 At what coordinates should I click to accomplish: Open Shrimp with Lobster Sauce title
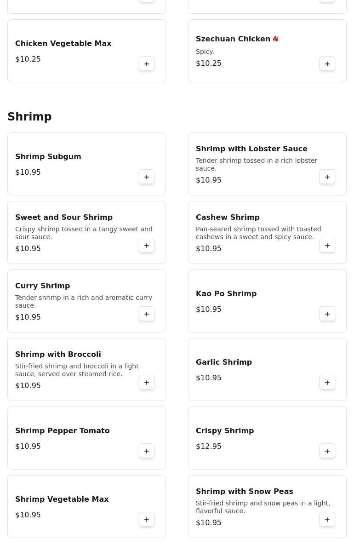(251, 149)
